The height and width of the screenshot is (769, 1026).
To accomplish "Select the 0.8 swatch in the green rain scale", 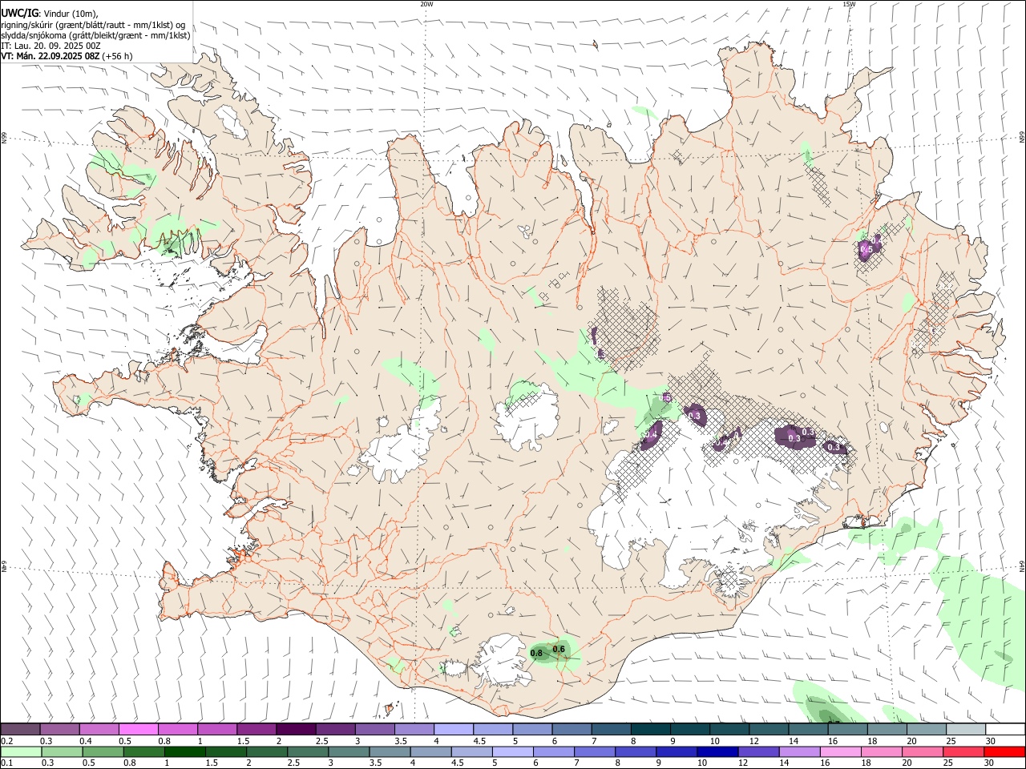I will click(x=143, y=751).
